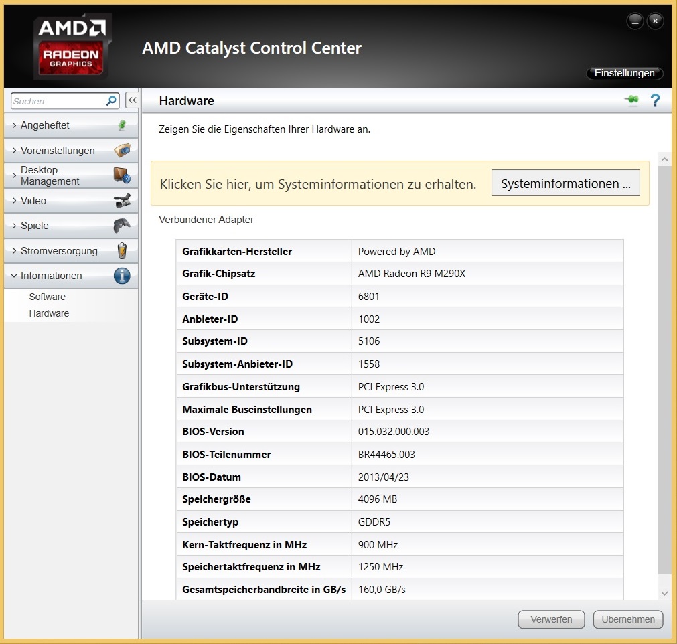The width and height of the screenshot is (677, 644).
Task: Click the scrollbar down arrow
Action: click(664, 594)
